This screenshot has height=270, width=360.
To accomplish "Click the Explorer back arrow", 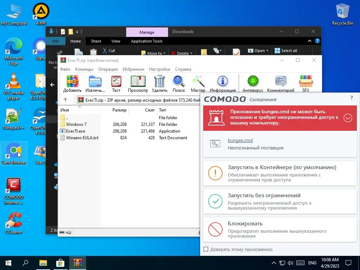I will (x=52, y=85).
